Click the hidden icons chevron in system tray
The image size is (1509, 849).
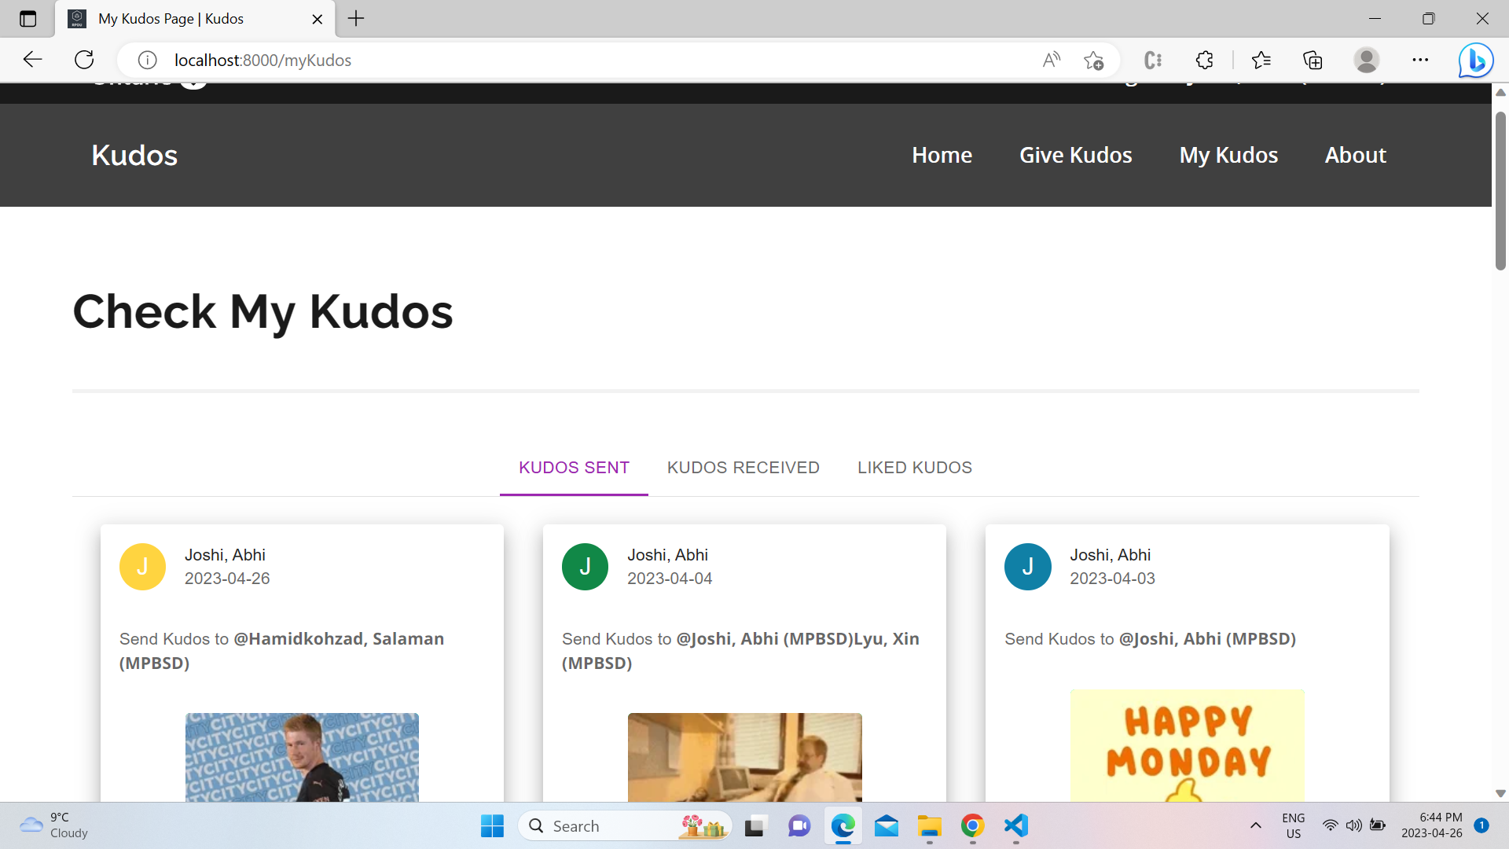pyautogui.click(x=1255, y=826)
